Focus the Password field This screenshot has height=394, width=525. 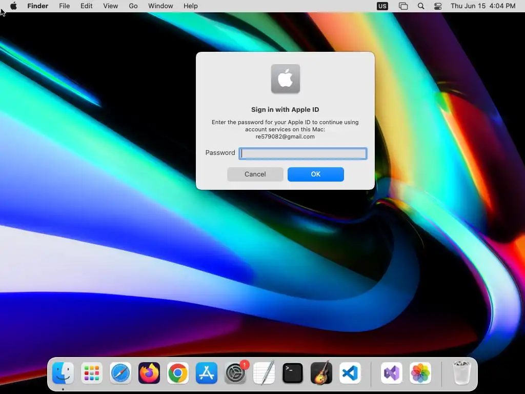coord(302,153)
